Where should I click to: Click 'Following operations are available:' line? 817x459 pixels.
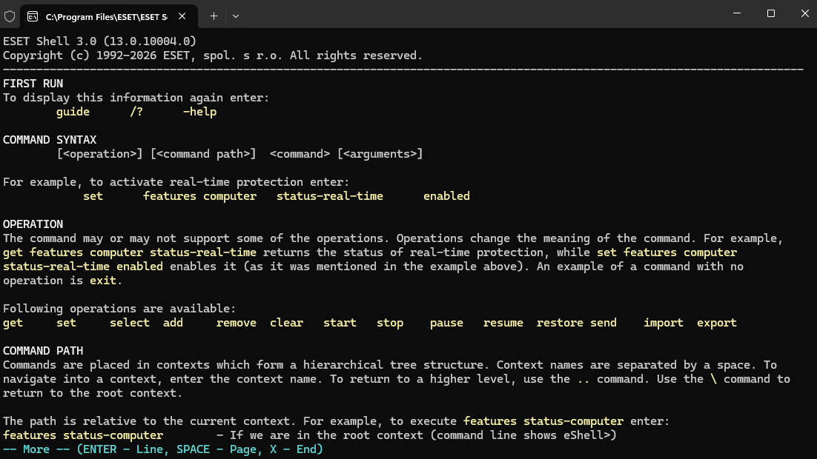(119, 308)
